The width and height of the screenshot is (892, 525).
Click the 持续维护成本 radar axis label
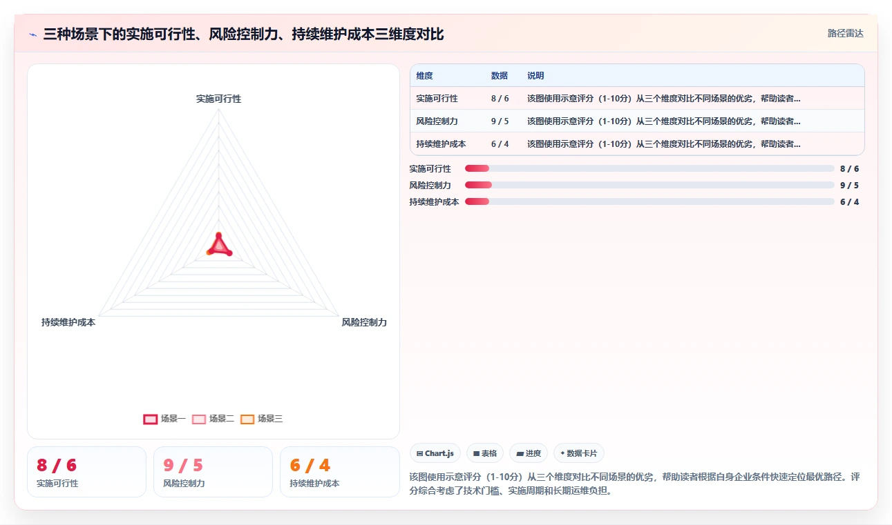(x=68, y=322)
